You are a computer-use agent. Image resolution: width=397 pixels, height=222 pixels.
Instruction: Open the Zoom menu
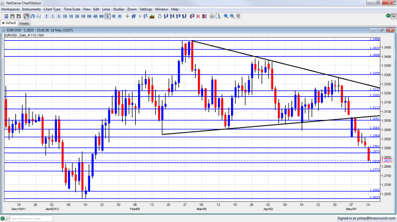[132, 9]
